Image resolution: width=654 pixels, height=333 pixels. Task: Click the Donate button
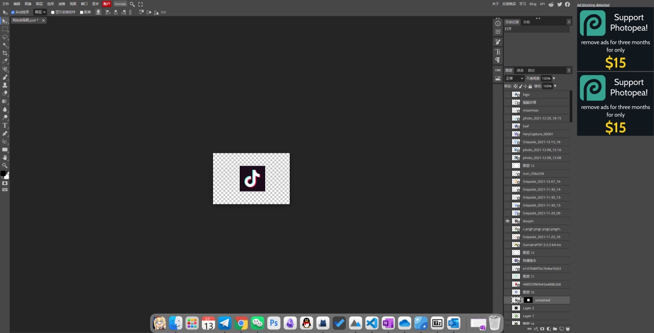120,4
